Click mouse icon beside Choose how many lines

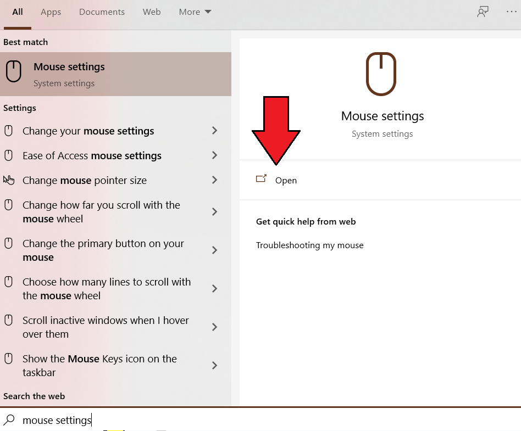(9, 282)
